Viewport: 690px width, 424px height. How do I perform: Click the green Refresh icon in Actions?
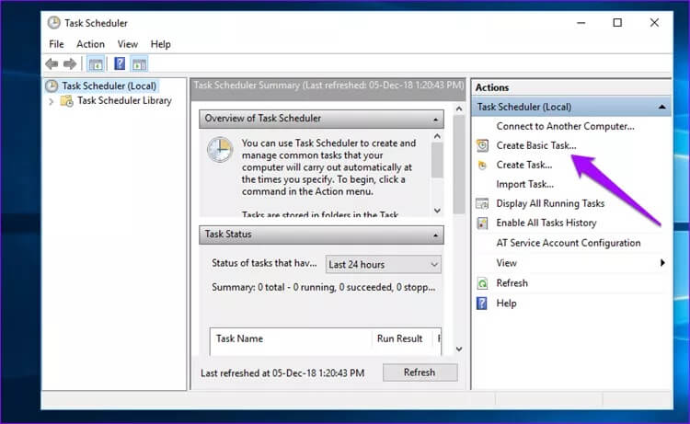482,283
